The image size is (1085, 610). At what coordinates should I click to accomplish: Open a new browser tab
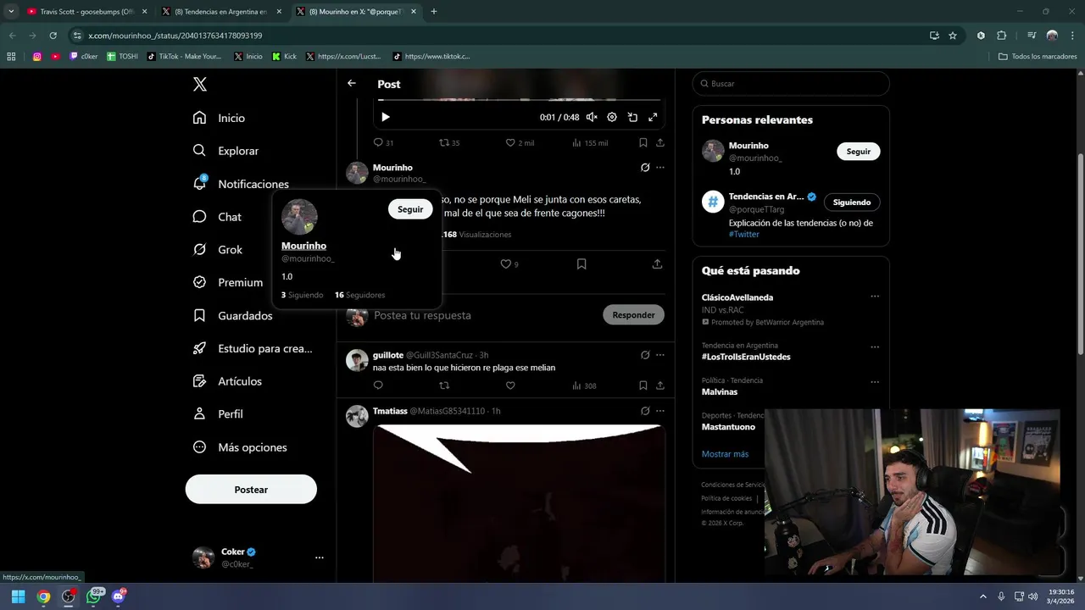pyautogui.click(x=434, y=12)
